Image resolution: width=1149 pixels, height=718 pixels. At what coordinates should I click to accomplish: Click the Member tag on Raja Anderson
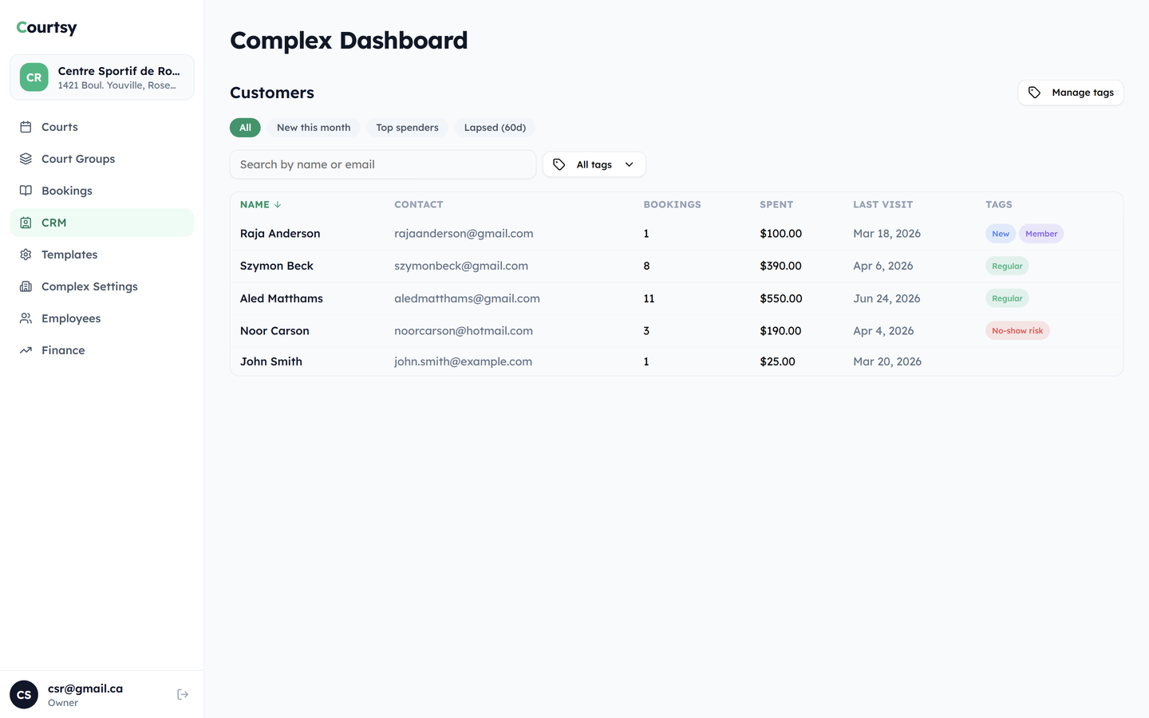pos(1041,234)
